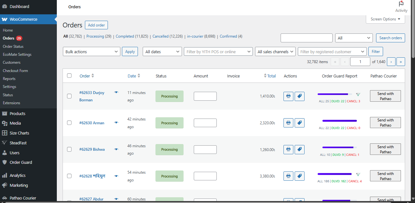This screenshot has width=415, height=203.
Task: Open the All dates filter dropdown
Action: 162,51
